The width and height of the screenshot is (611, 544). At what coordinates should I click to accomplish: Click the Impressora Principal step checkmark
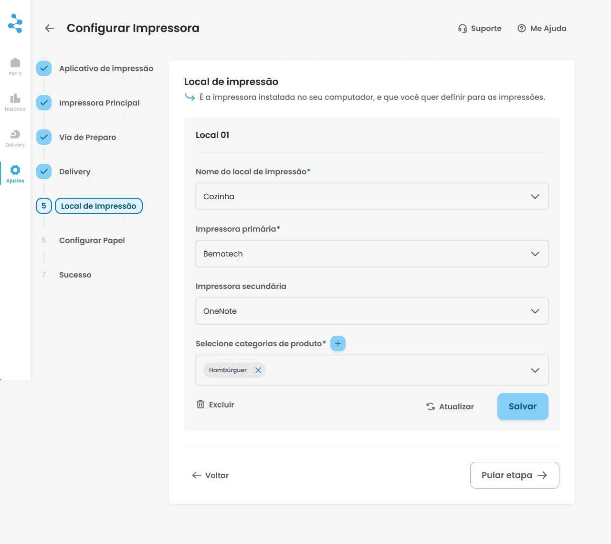point(44,103)
